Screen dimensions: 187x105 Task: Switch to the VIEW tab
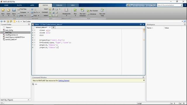[73, 5]
